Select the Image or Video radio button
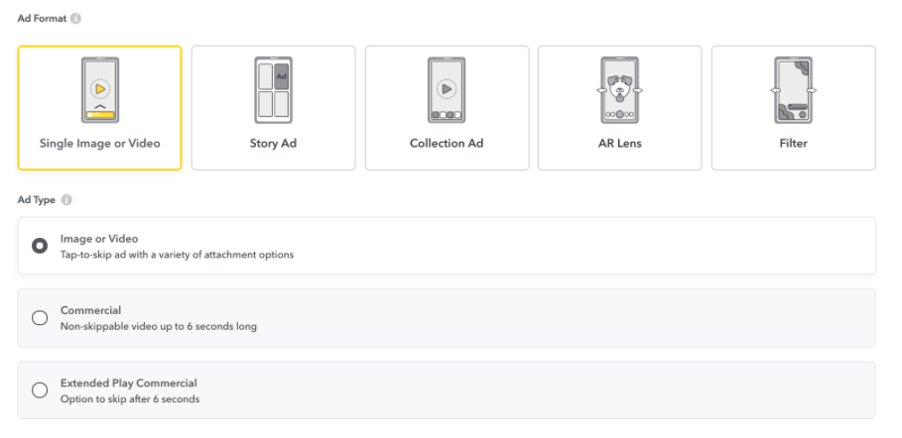 (40, 246)
